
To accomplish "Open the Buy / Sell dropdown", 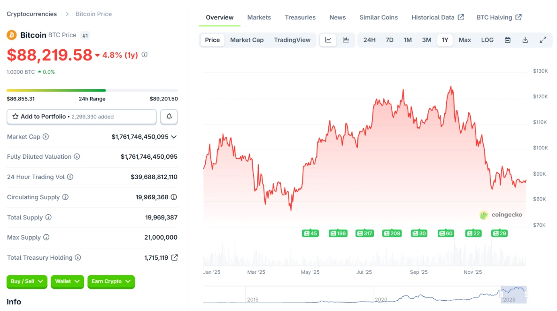I will [27, 282].
